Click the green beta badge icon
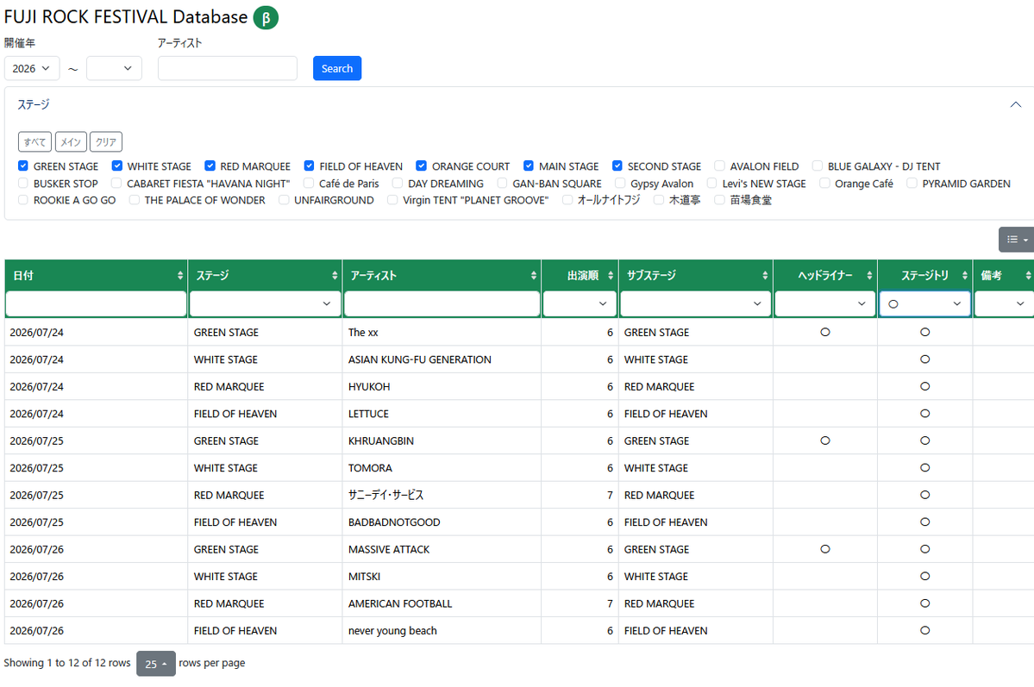 (x=266, y=18)
